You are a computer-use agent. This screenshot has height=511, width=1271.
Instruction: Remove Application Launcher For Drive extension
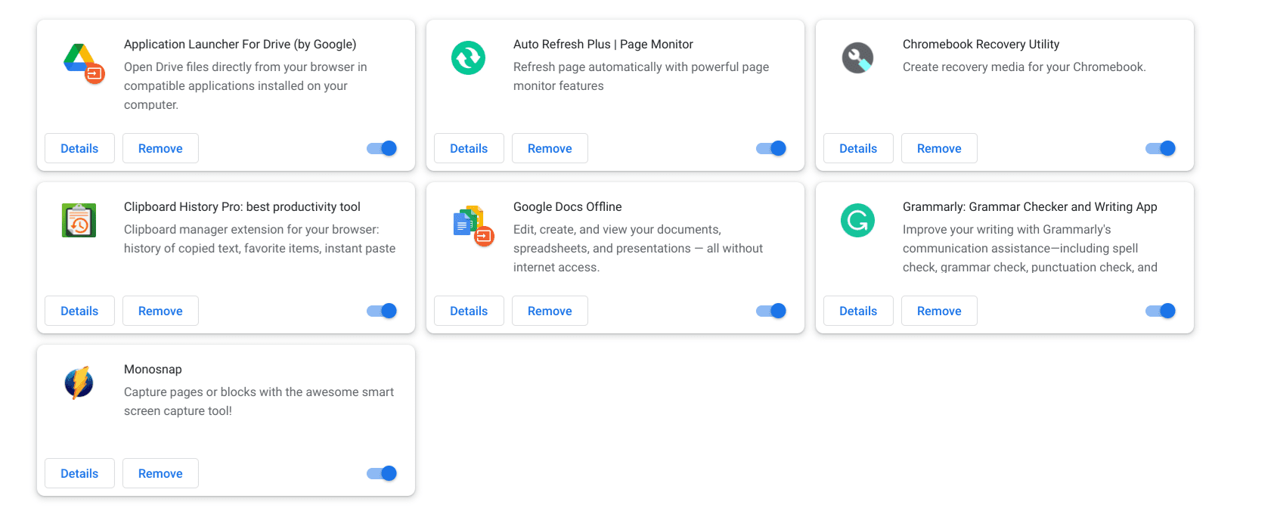pyautogui.click(x=160, y=148)
